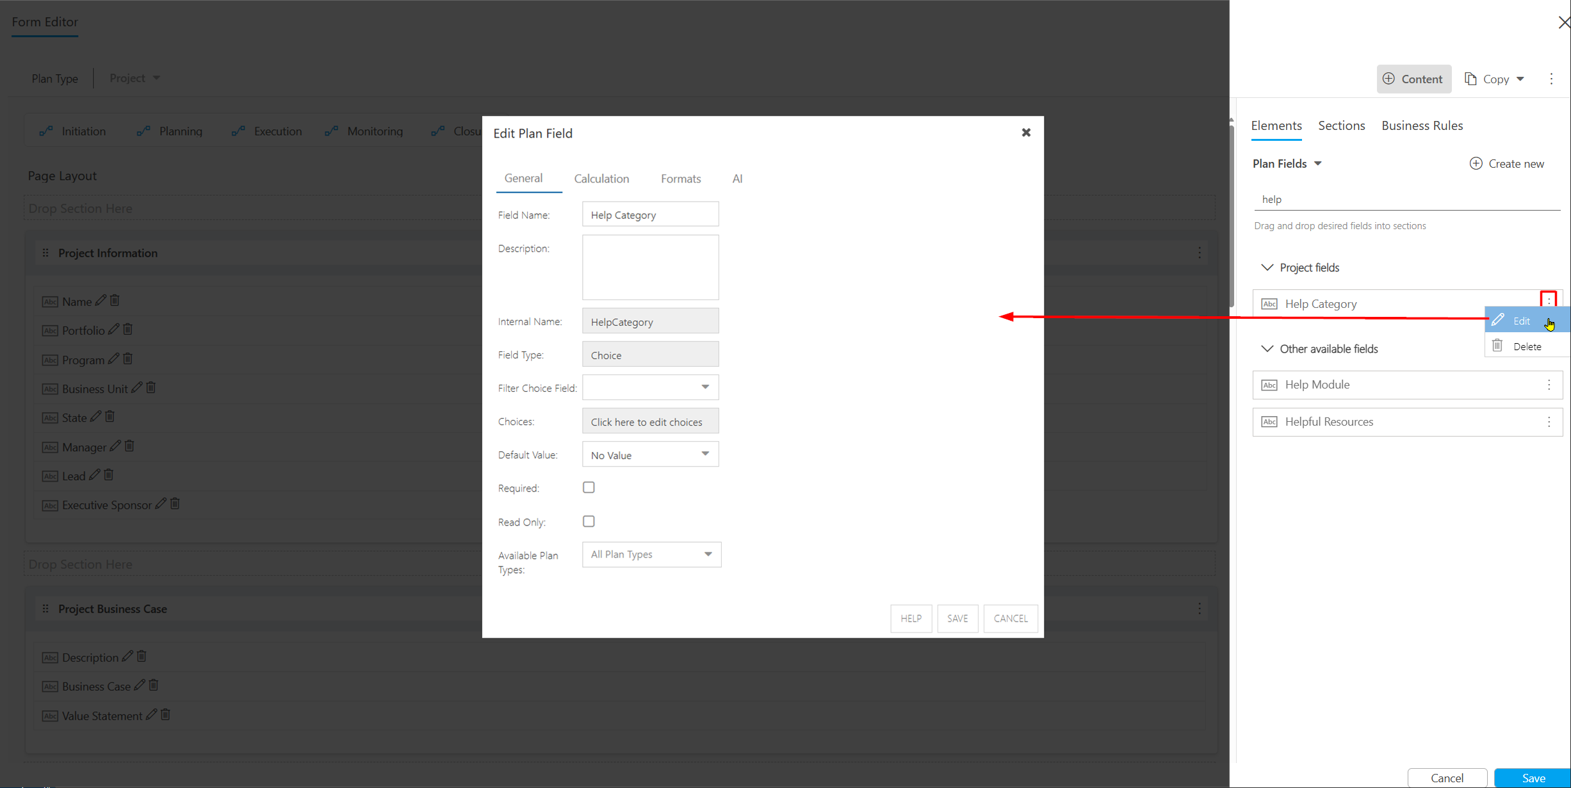Enable the Read Only checkbox
The width and height of the screenshot is (1571, 788).
[x=589, y=522]
